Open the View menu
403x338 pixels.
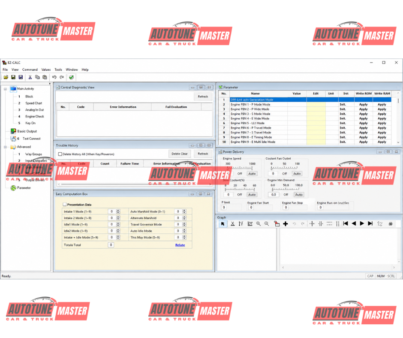[x=15, y=69]
